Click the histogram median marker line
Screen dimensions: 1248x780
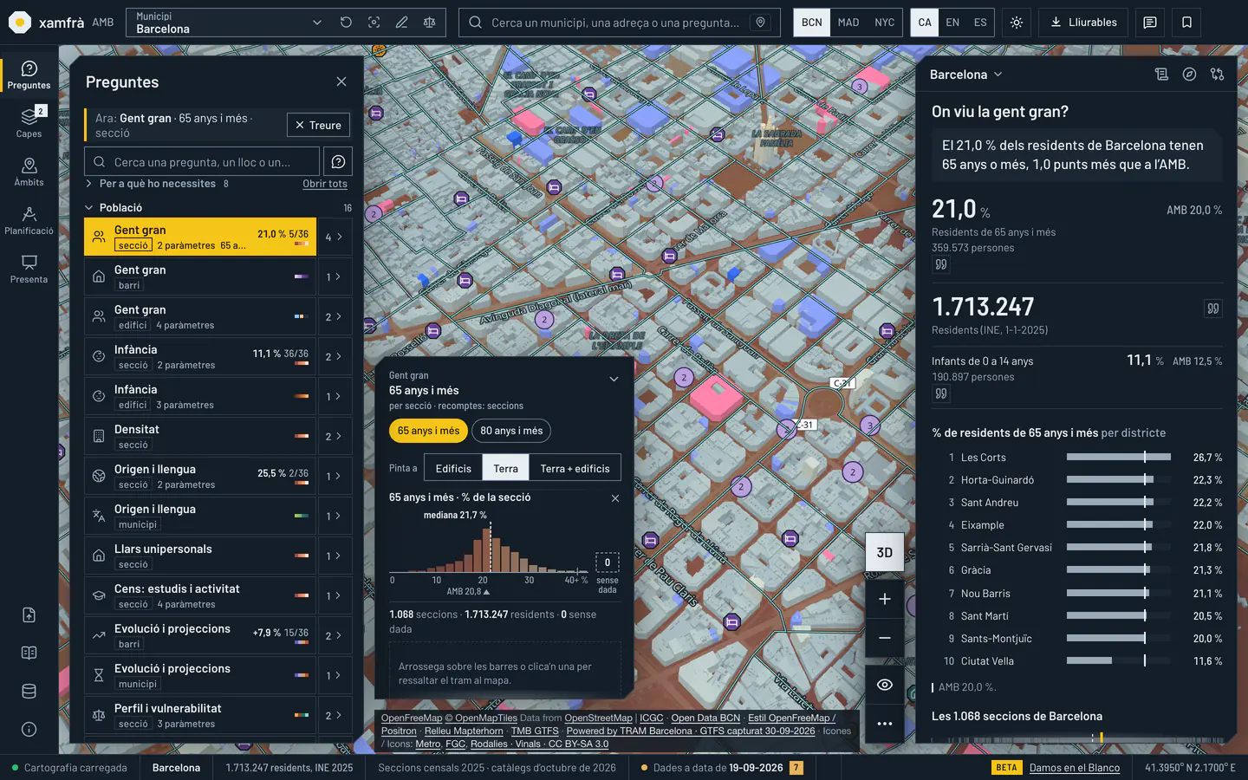click(491, 547)
